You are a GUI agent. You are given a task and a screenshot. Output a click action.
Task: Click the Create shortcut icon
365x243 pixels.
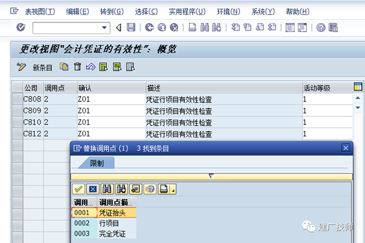click(x=302, y=27)
